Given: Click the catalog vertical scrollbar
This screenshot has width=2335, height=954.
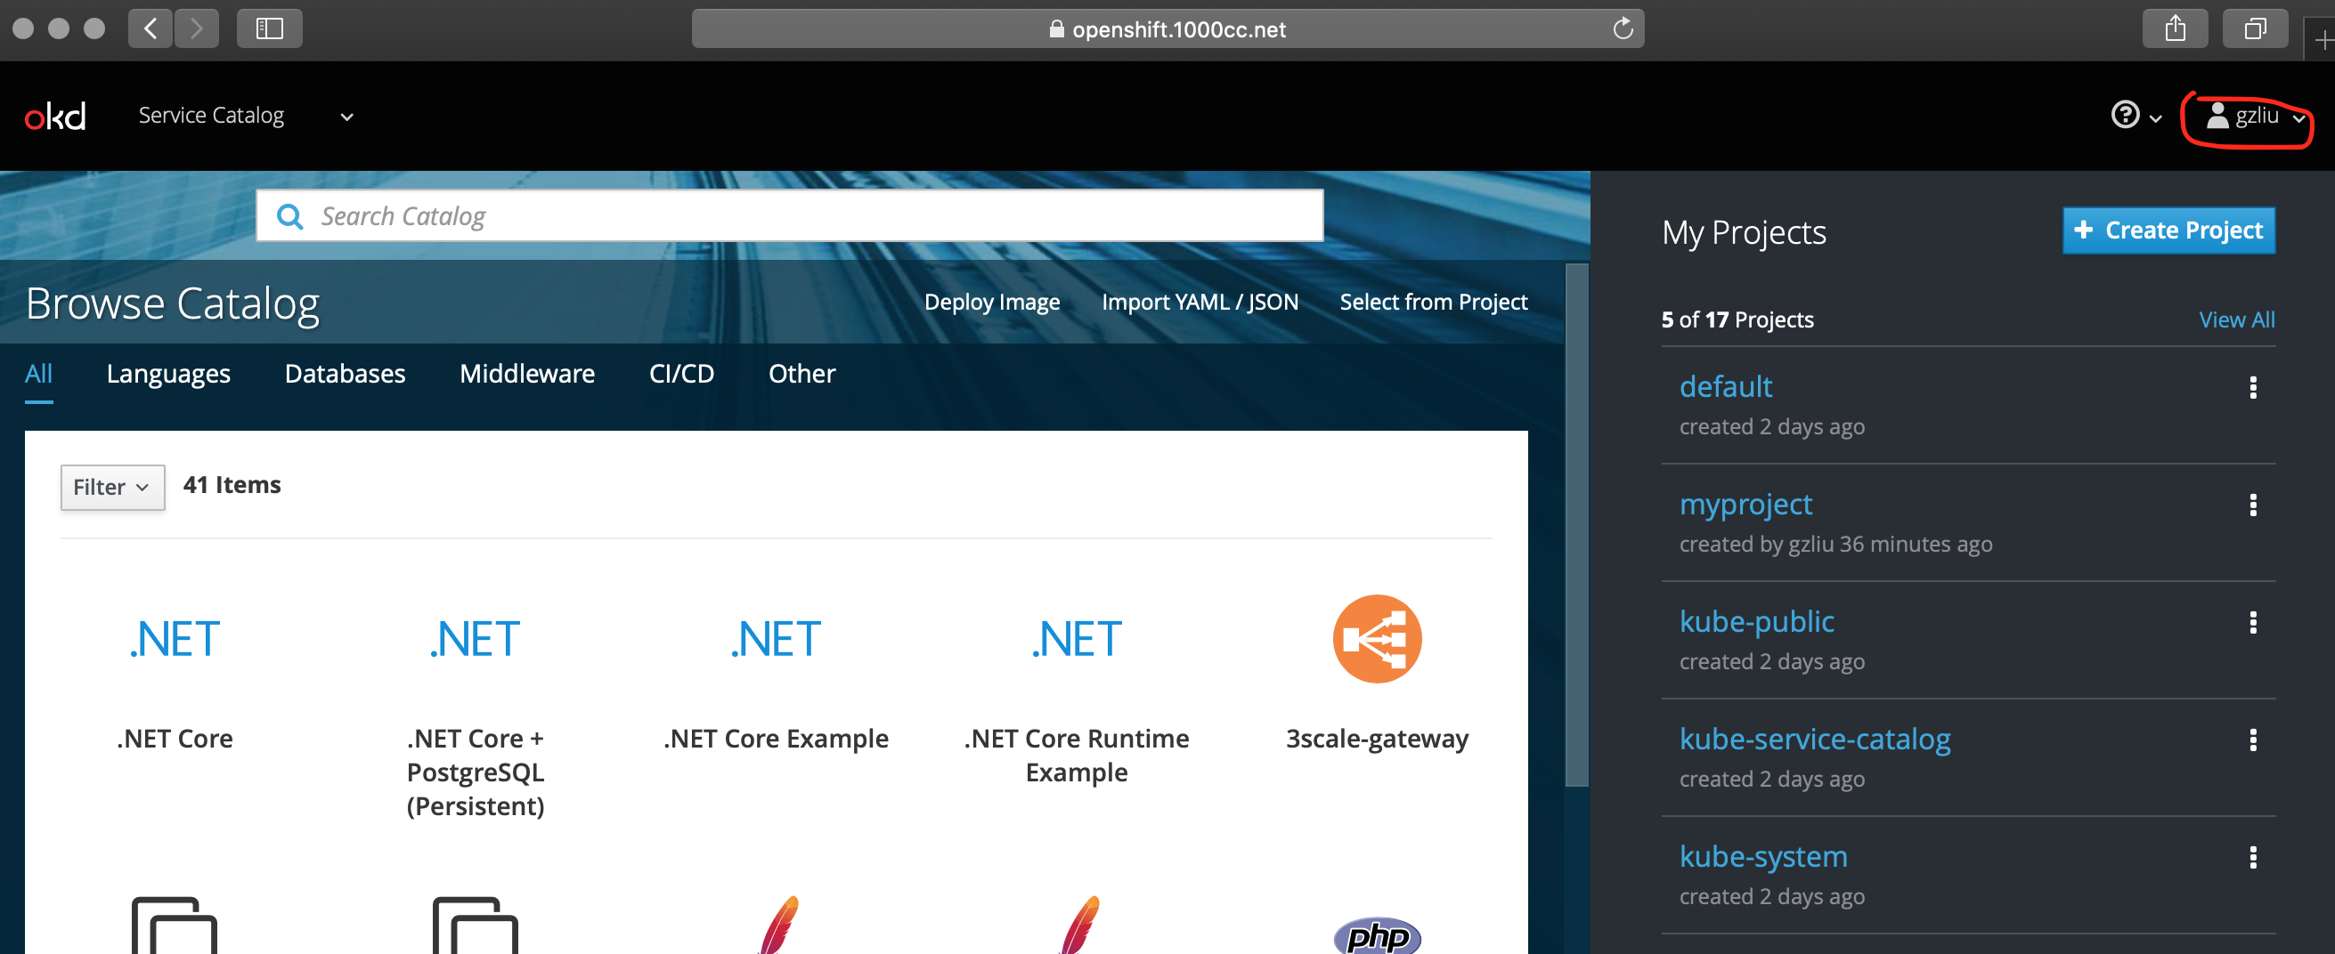Looking at the screenshot, I should point(1576,525).
